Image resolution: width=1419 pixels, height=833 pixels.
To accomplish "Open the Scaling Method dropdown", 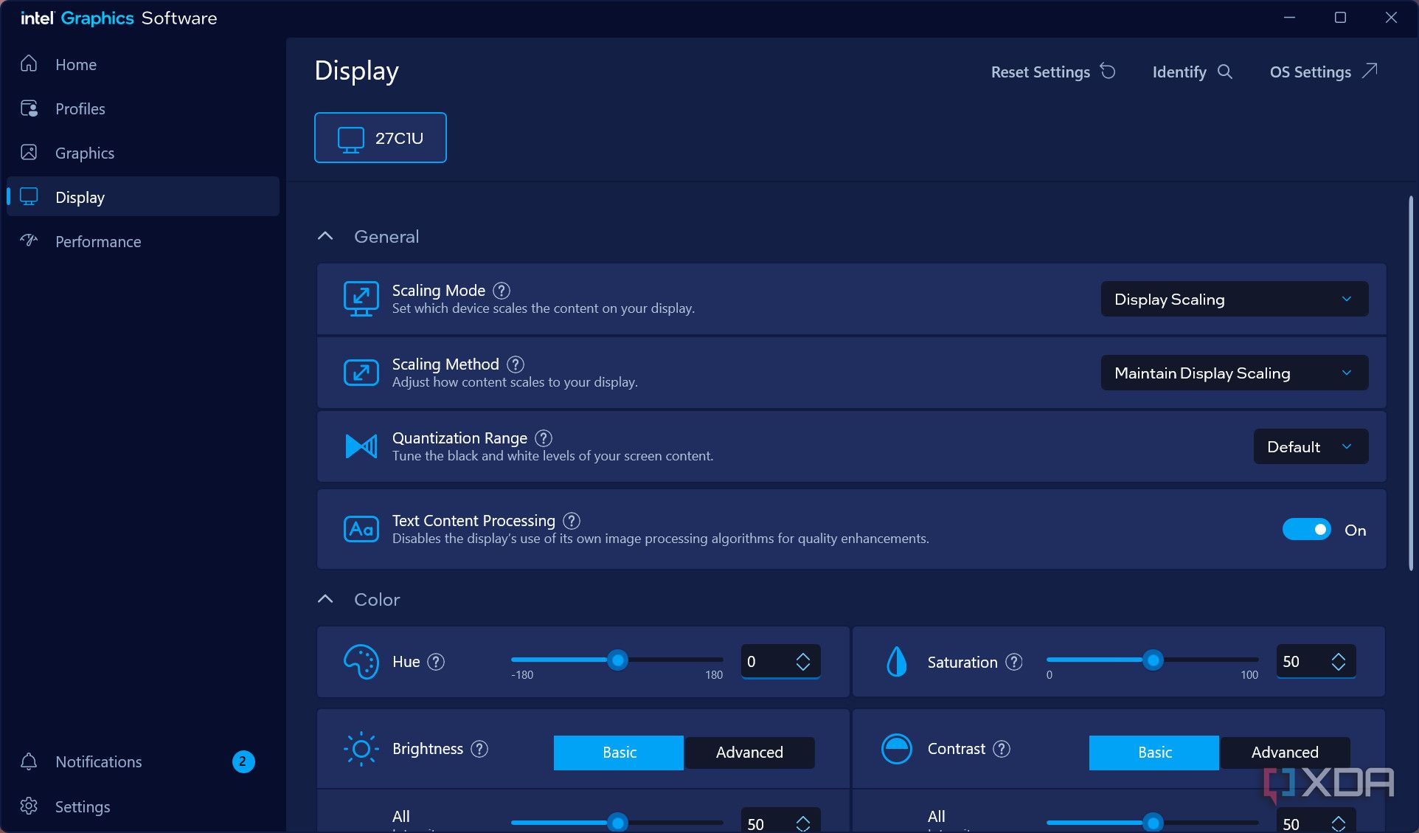I will point(1234,373).
